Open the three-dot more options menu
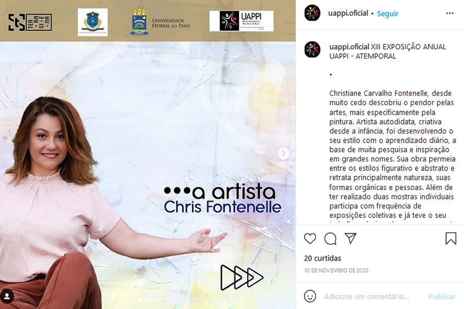464x309 pixels. [450, 13]
